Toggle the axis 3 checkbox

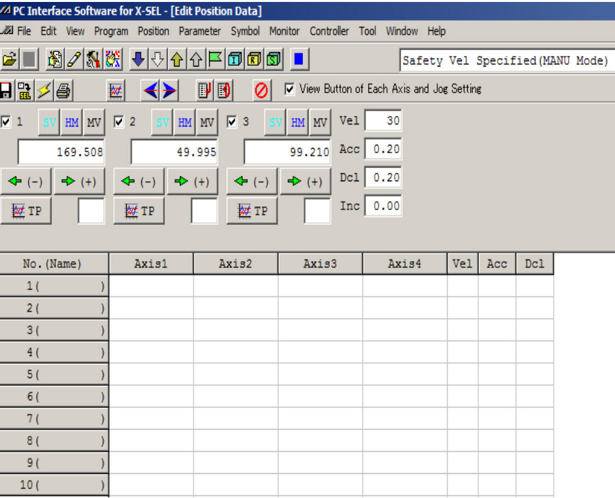coord(232,121)
